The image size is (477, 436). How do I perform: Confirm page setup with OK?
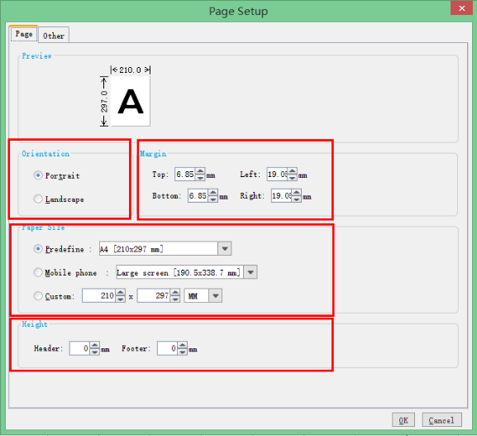403,420
